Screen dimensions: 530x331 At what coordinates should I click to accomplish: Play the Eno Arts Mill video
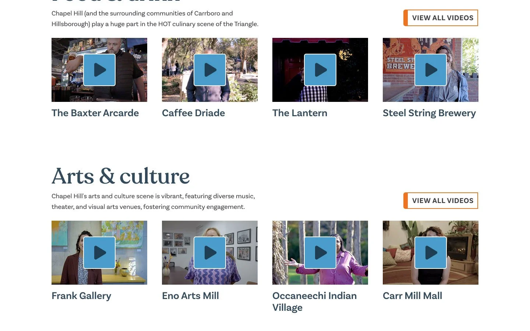click(x=210, y=253)
